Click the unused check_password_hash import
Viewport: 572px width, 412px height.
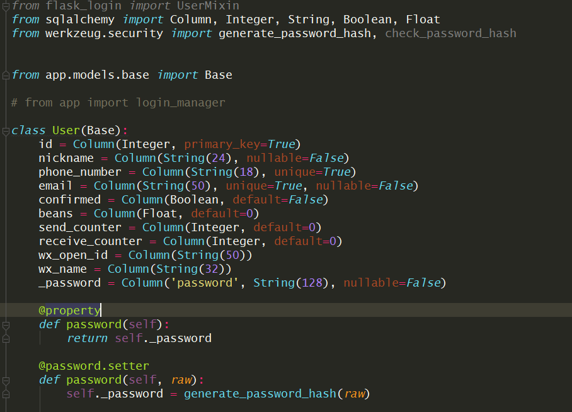(450, 33)
